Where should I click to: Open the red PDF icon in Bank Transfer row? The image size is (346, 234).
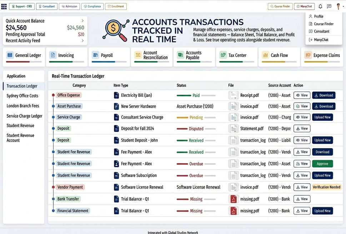(233, 199)
